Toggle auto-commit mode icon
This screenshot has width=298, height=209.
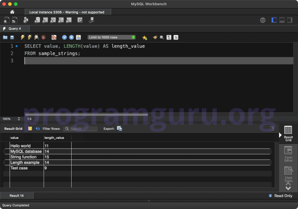click(78, 37)
